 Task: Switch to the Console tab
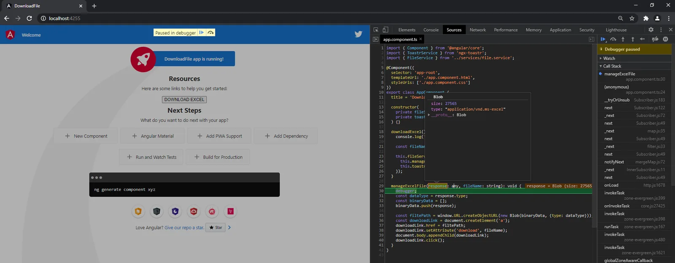coord(431,30)
